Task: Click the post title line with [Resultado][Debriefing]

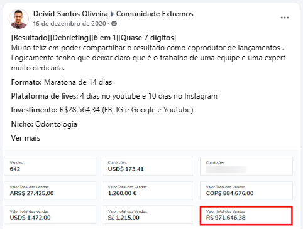Action: [x=94, y=38]
